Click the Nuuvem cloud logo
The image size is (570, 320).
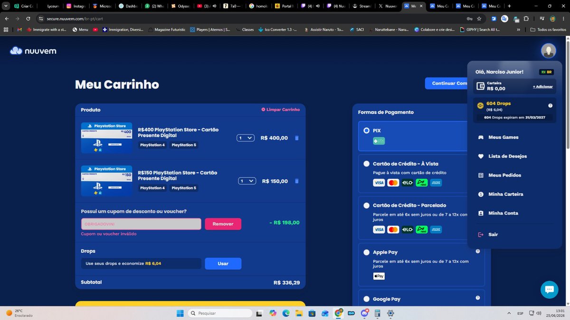coord(33,51)
